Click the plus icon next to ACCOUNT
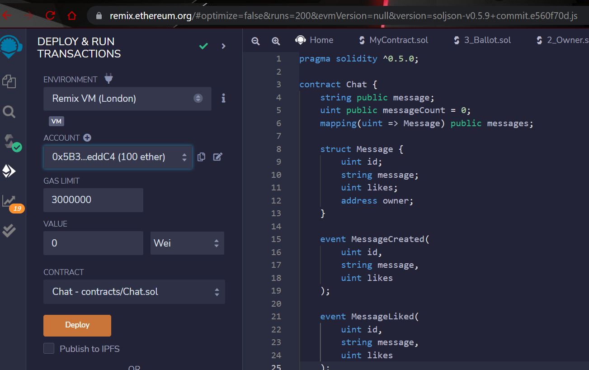 pyautogui.click(x=87, y=138)
